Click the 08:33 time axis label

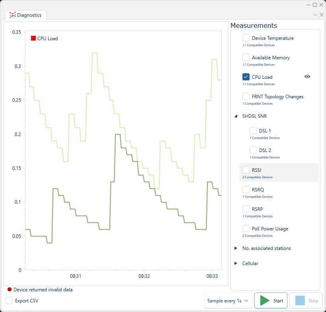click(212, 276)
